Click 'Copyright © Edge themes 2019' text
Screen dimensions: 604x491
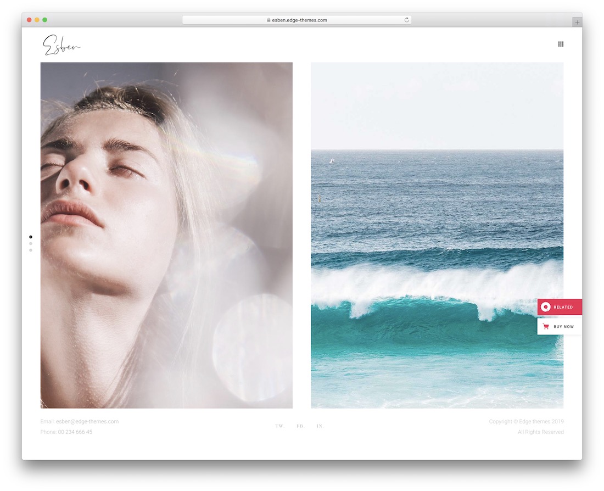pyautogui.click(x=526, y=422)
